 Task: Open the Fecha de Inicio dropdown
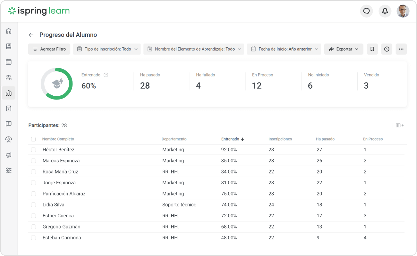tap(284, 49)
